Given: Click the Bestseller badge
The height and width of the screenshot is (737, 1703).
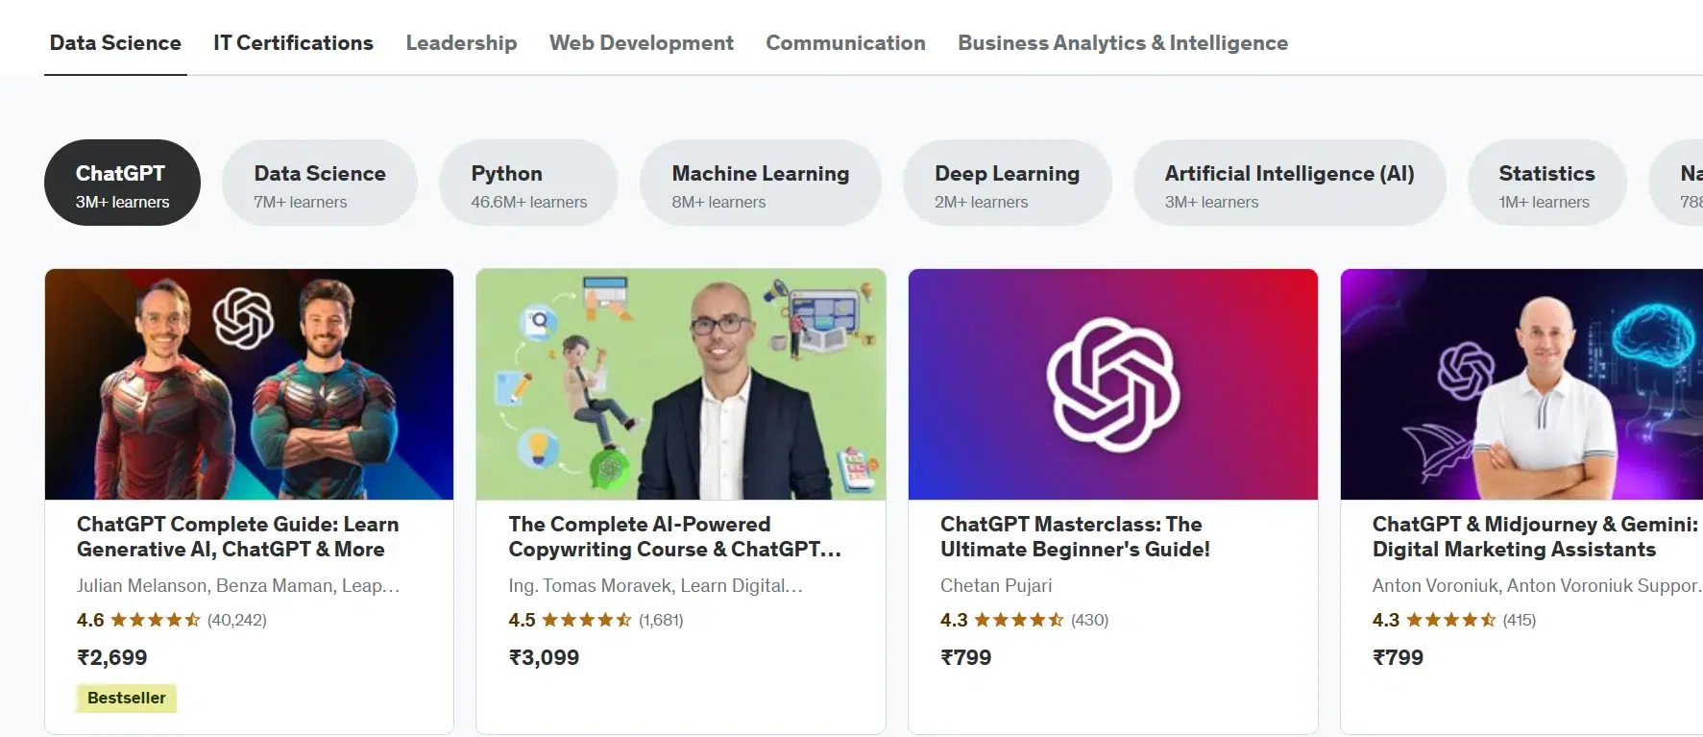Looking at the screenshot, I should [x=127, y=698].
